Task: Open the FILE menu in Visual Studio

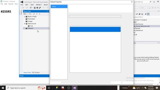Action: tap(22, 5)
